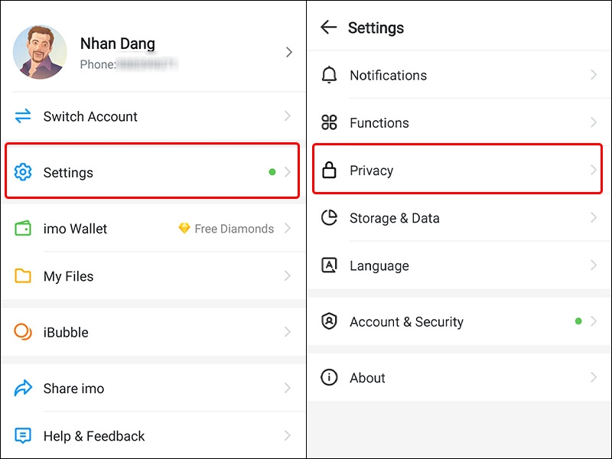Click the Account & Security shield icon
Screen dimensions: 612x459
coord(329,321)
